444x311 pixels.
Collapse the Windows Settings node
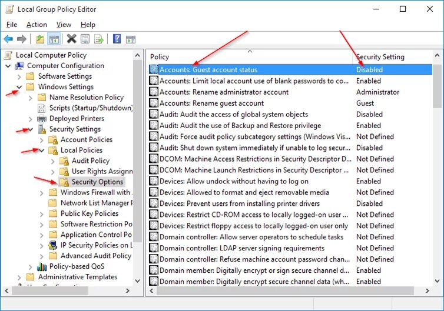point(19,87)
